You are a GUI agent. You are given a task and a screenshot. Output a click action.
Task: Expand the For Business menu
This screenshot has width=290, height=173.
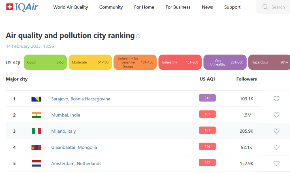[x=178, y=7]
